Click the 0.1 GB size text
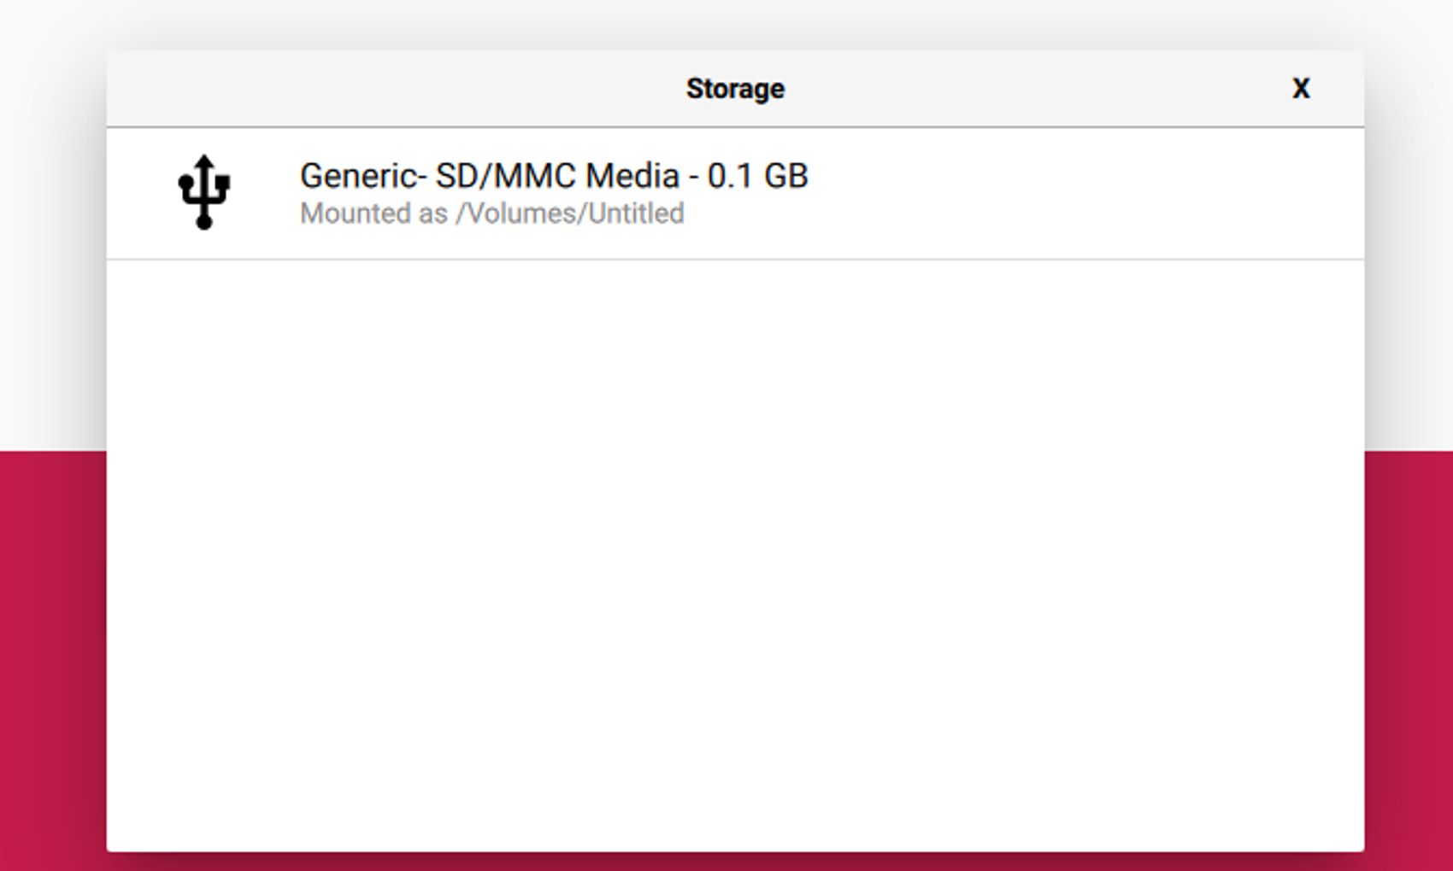Image resolution: width=1453 pixels, height=871 pixels. [x=757, y=176]
